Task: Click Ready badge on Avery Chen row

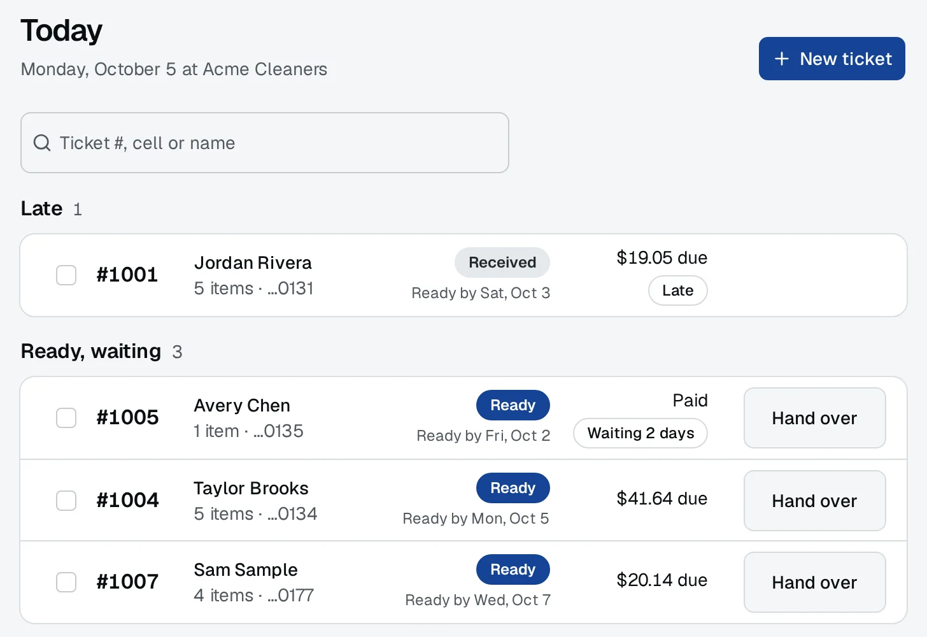Action: pyautogui.click(x=513, y=405)
